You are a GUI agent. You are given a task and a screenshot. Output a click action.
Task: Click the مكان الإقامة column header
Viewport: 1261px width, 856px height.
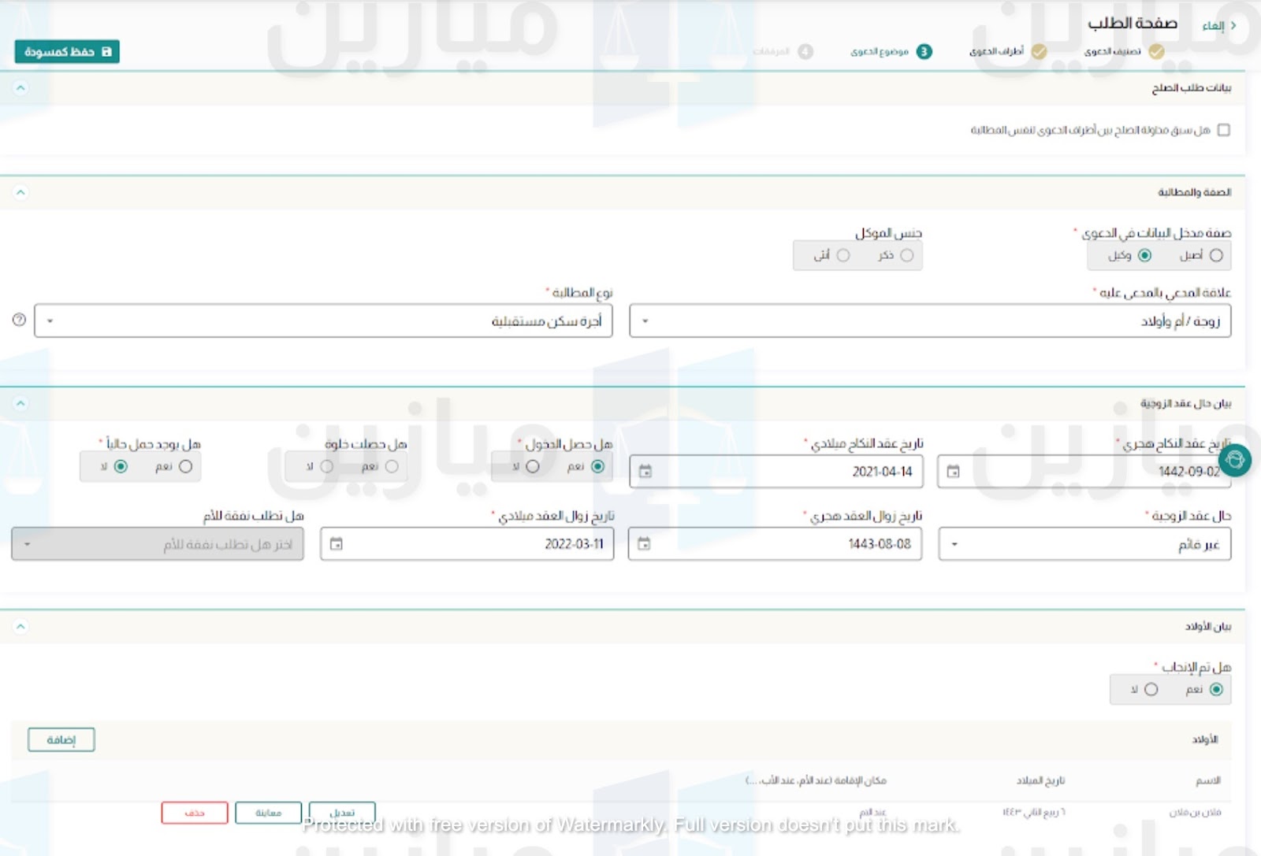coord(816,780)
